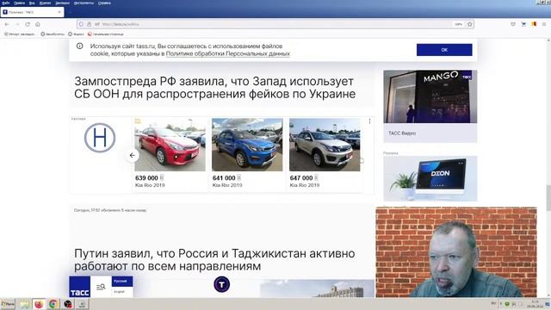The image size is (551, 310).
Task: Click the 639 000 price text
Action: 146,178
